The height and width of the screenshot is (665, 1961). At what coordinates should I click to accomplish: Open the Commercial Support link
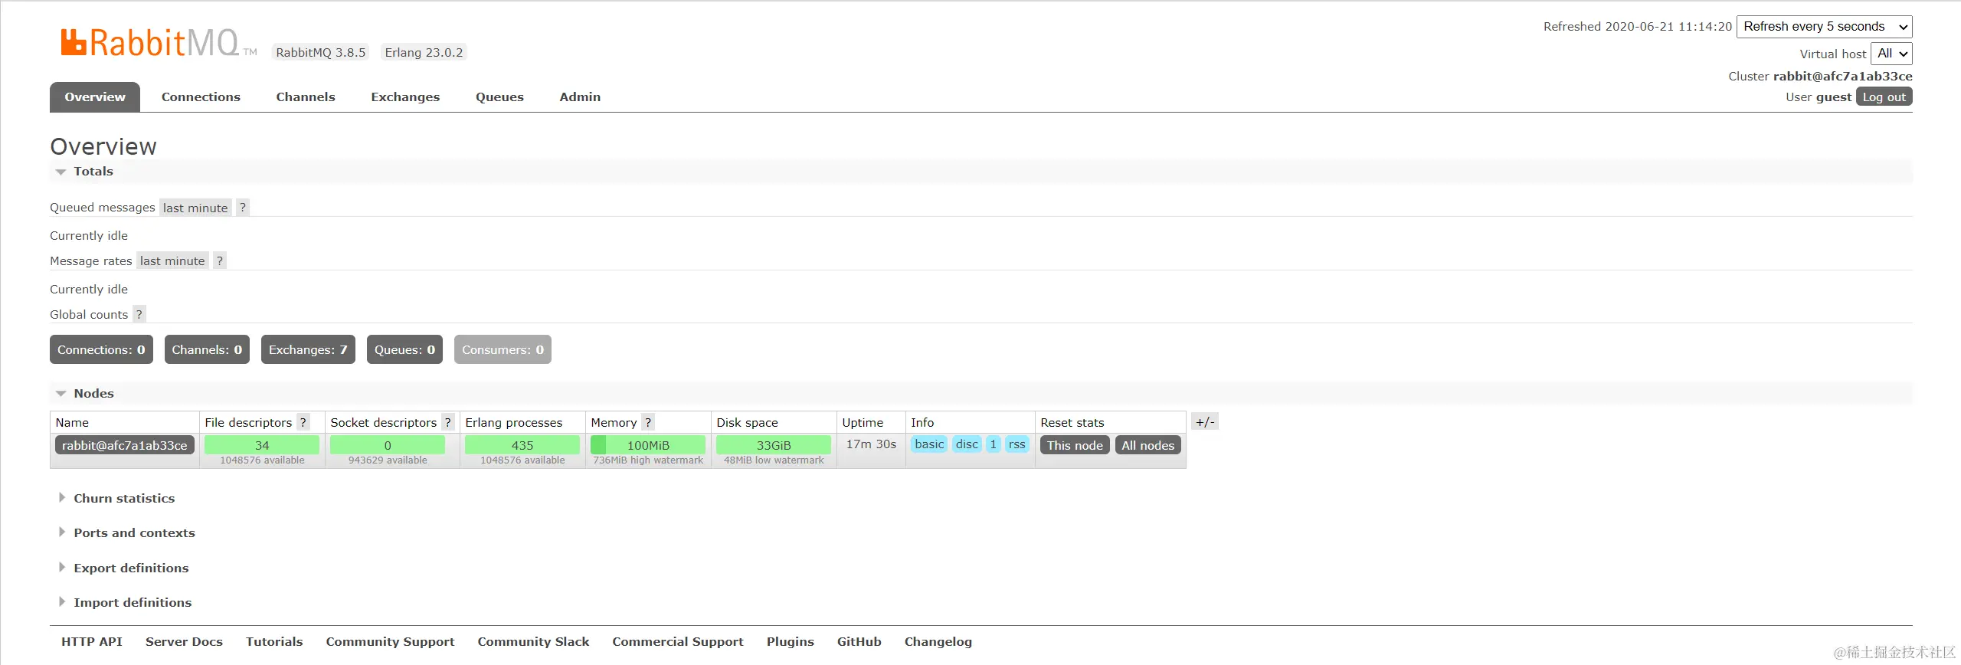point(678,642)
